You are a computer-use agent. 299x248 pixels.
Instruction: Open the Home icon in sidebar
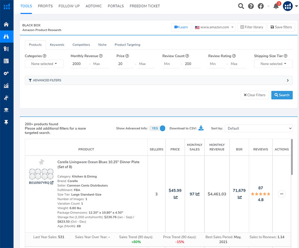[6, 24]
